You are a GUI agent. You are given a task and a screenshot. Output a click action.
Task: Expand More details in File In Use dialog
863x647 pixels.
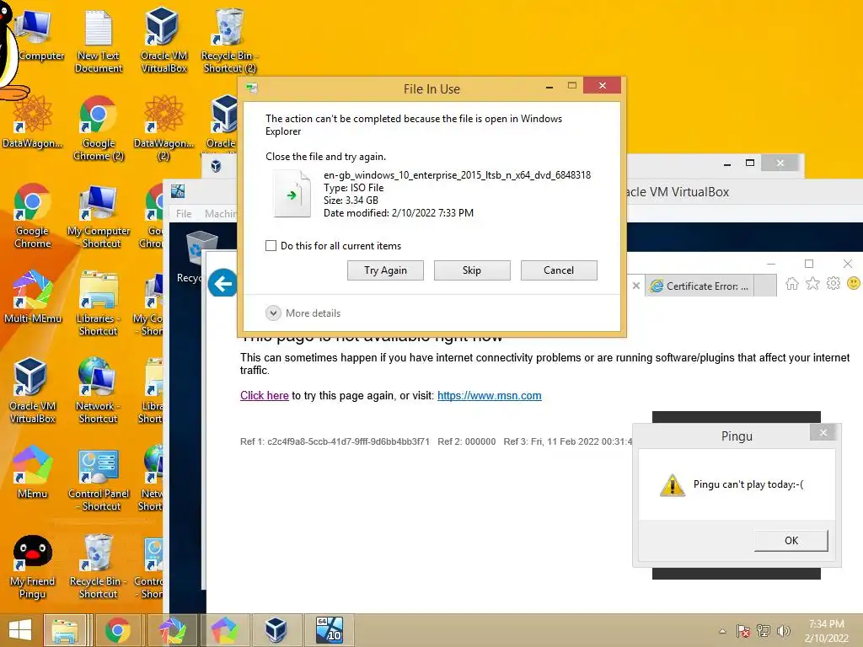pos(303,313)
